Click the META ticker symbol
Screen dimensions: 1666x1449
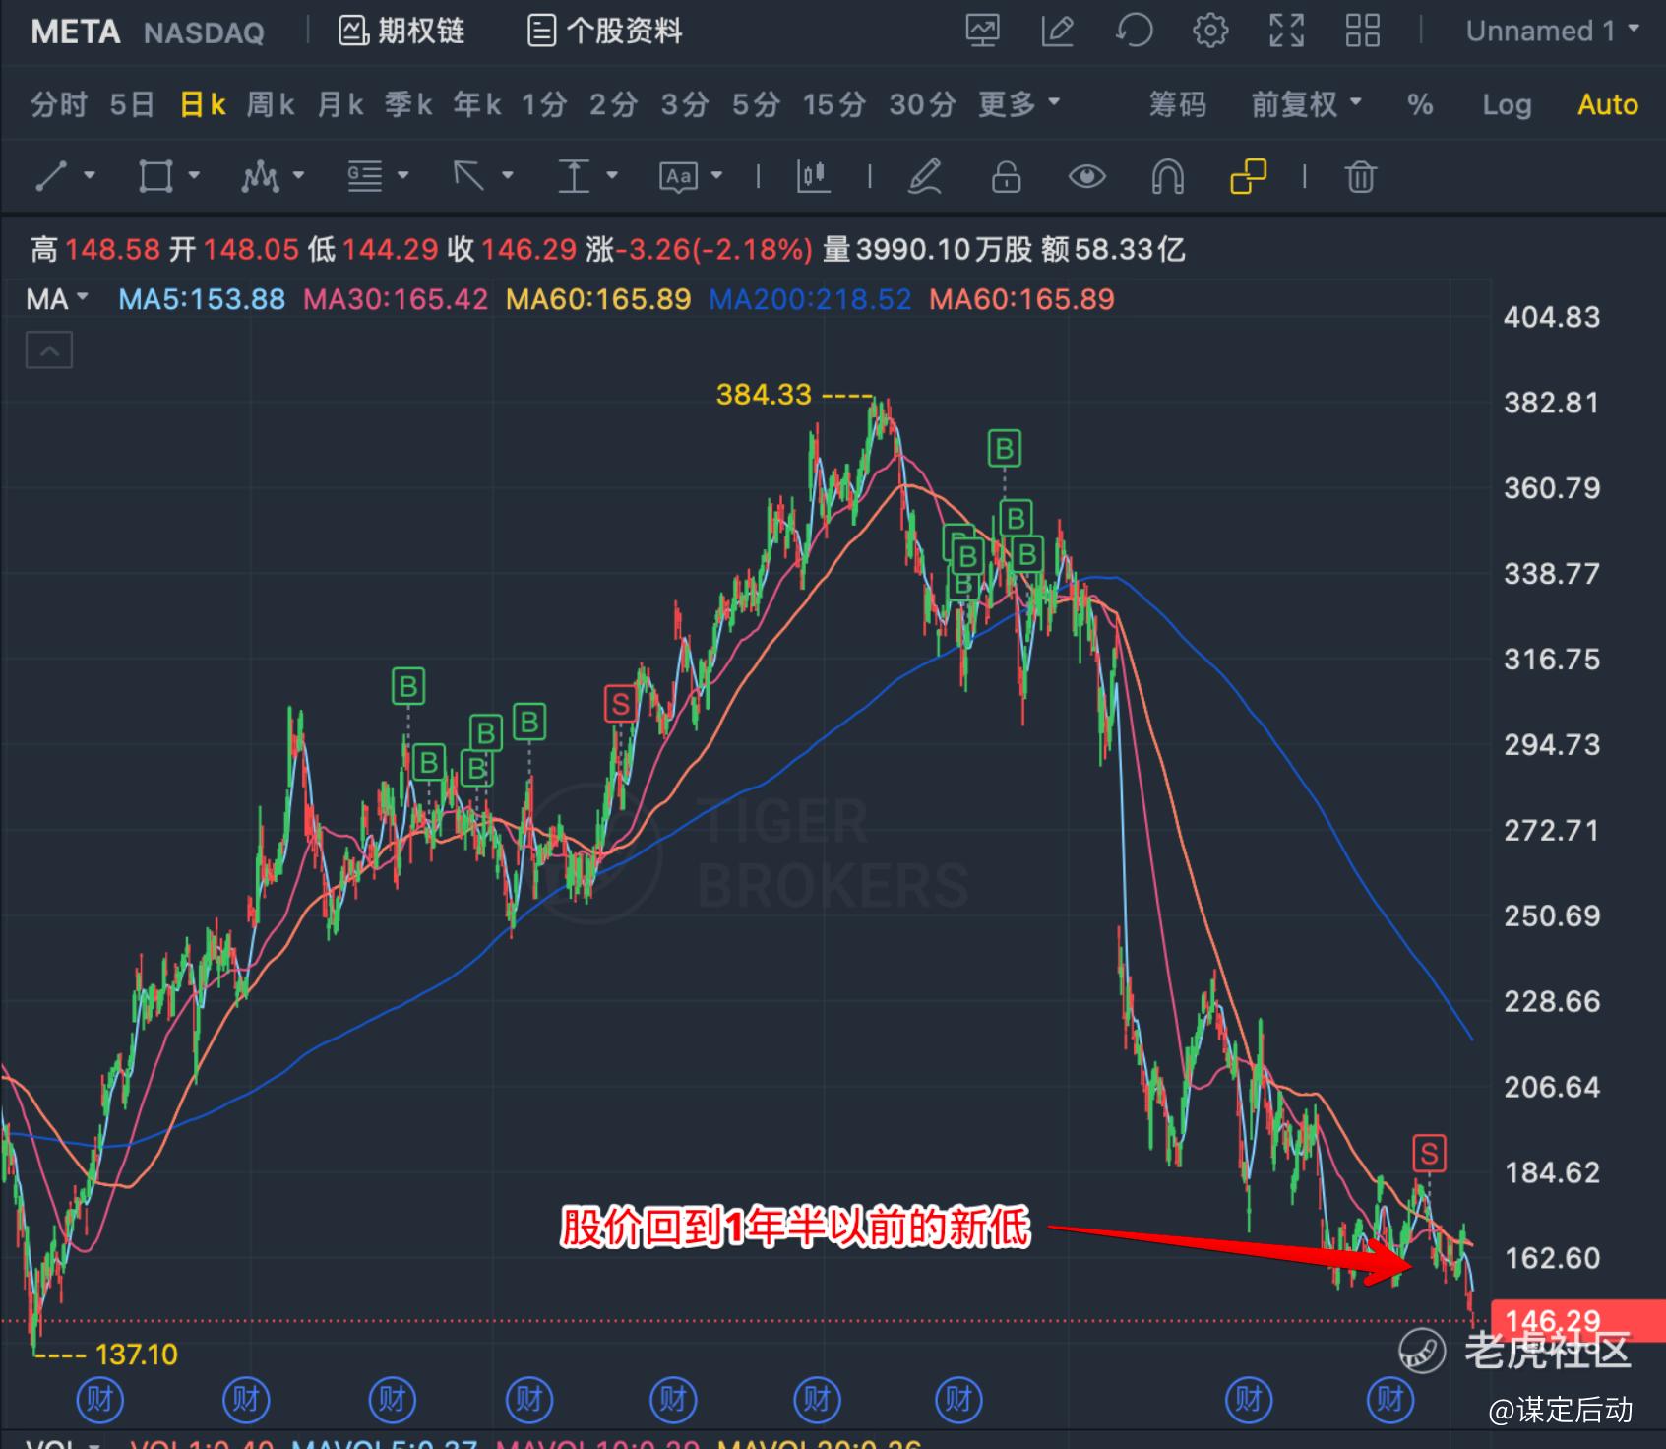click(76, 31)
